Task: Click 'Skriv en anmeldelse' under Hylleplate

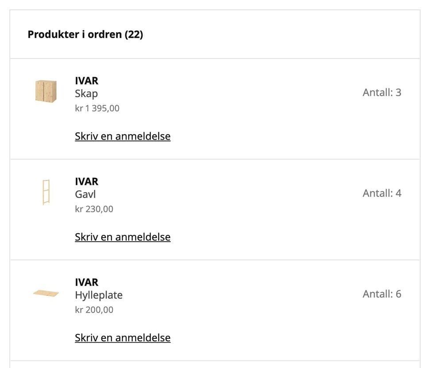Action: coord(123,337)
